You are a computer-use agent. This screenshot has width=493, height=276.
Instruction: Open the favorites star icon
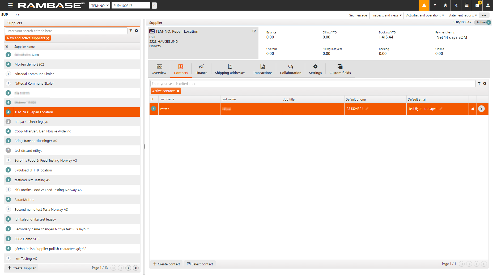click(445, 5)
